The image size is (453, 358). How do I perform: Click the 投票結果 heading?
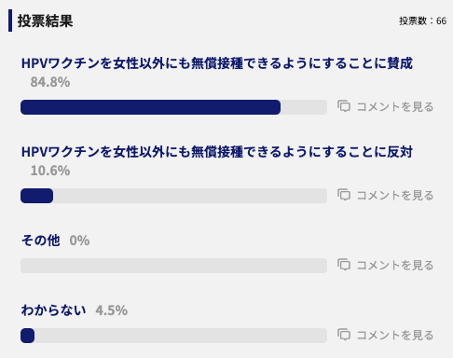[45, 21]
